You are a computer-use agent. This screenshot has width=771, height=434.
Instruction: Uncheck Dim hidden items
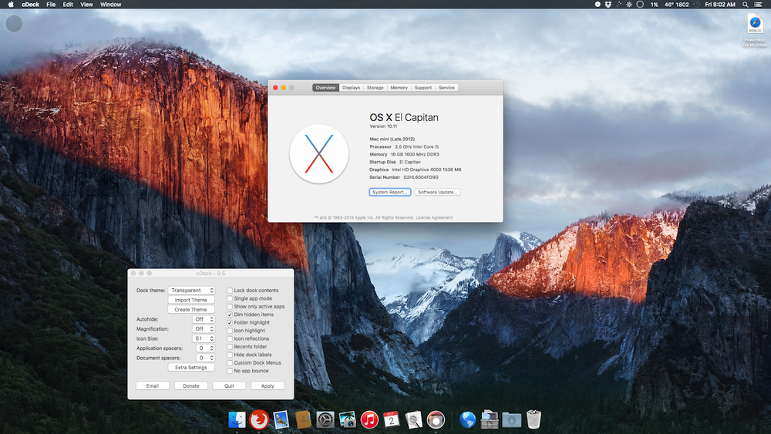click(230, 315)
